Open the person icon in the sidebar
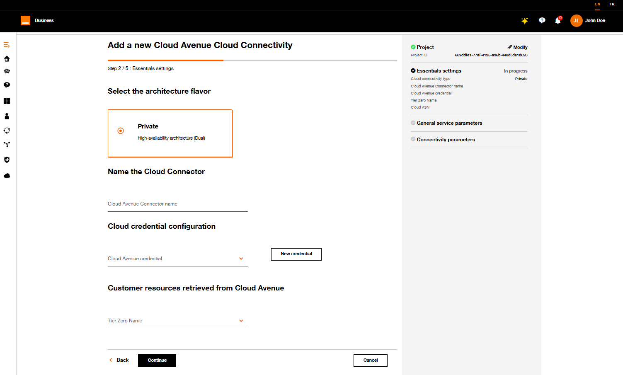623x375 pixels. tap(7, 116)
